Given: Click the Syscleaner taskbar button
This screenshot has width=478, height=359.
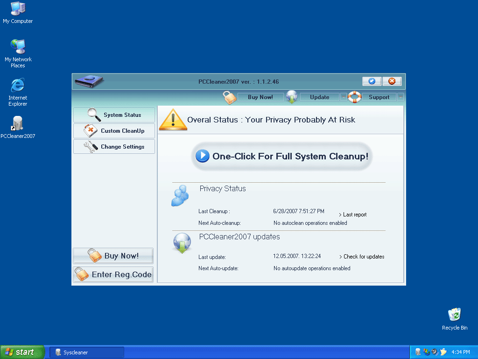Looking at the screenshot, I should click(87, 352).
